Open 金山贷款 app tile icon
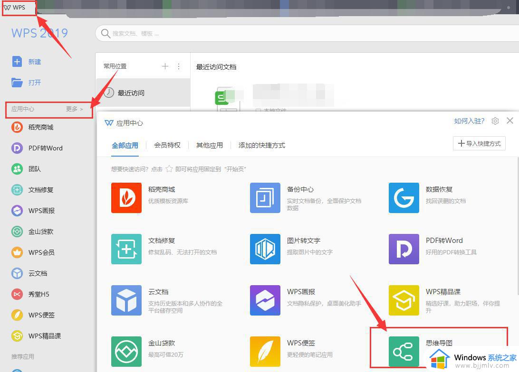 pyautogui.click(x=126, y=352)
